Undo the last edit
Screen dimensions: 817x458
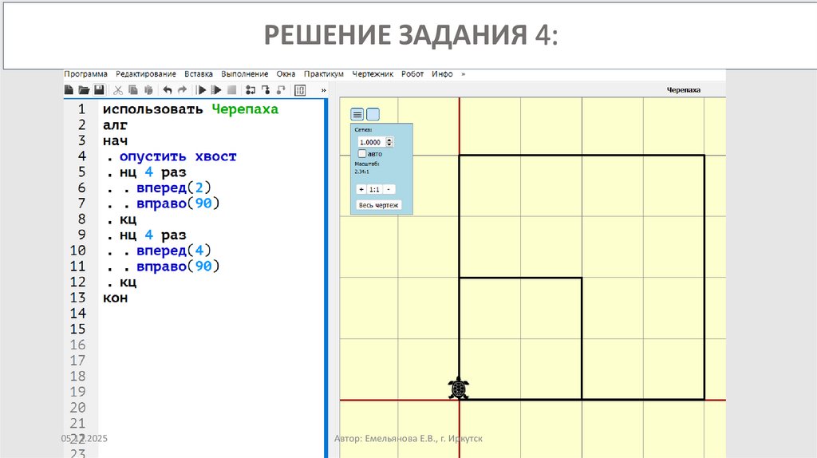(167, 90)
